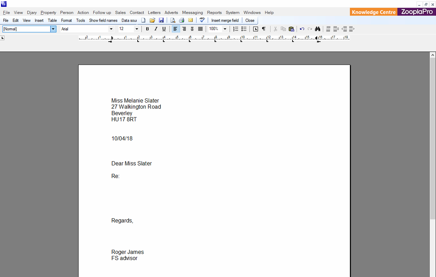This screenshot has height=277, width=436.
Task: Click the Knowledge Centre link
Action: click(x=374, y=12)
